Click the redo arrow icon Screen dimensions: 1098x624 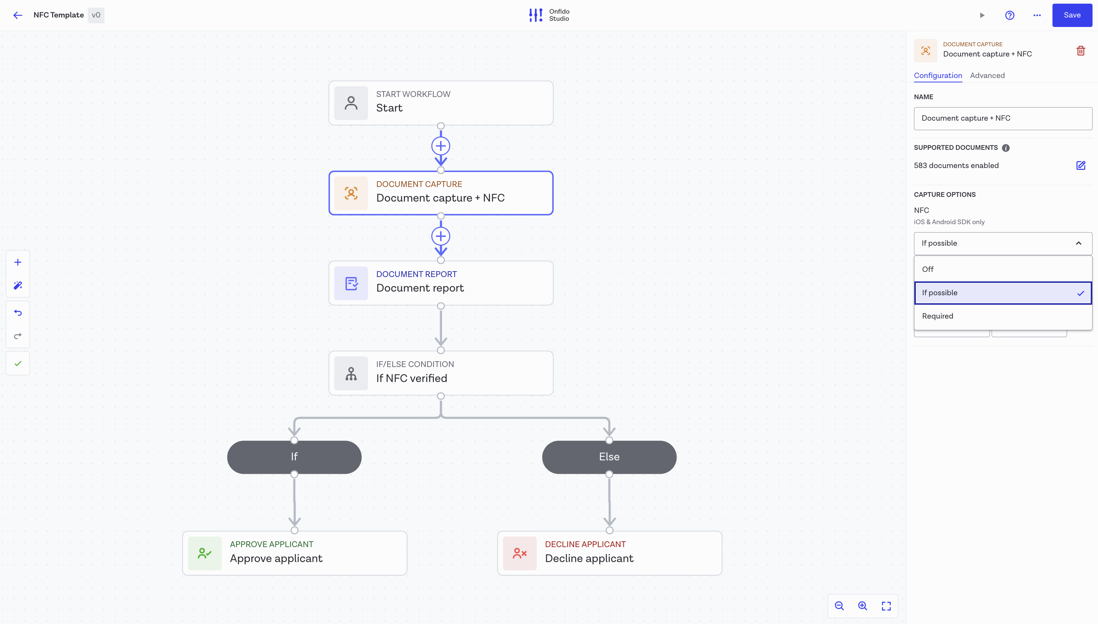click(x=18, y=336)
